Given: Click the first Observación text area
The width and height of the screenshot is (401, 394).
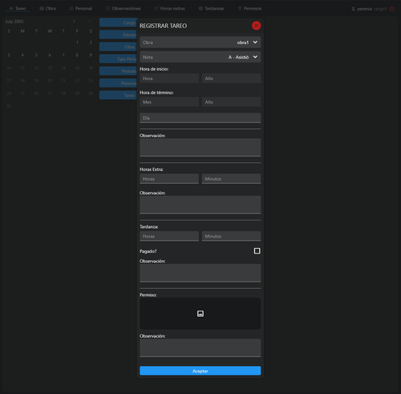Looking at the screenshot, I should pos(200,148).
